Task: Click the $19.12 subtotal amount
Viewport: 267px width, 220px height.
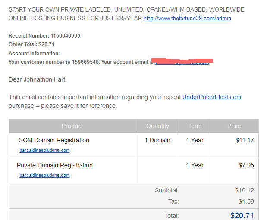Action: pos(245,190)
